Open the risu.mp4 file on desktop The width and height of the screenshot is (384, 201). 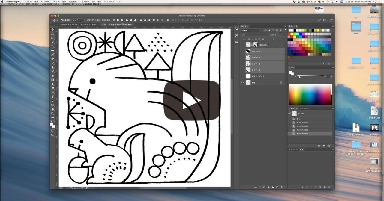point(374,129)
